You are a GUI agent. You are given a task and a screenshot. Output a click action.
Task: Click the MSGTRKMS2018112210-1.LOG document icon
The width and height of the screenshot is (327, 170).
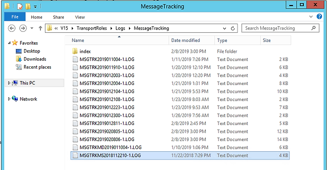(x=75, y=155)
